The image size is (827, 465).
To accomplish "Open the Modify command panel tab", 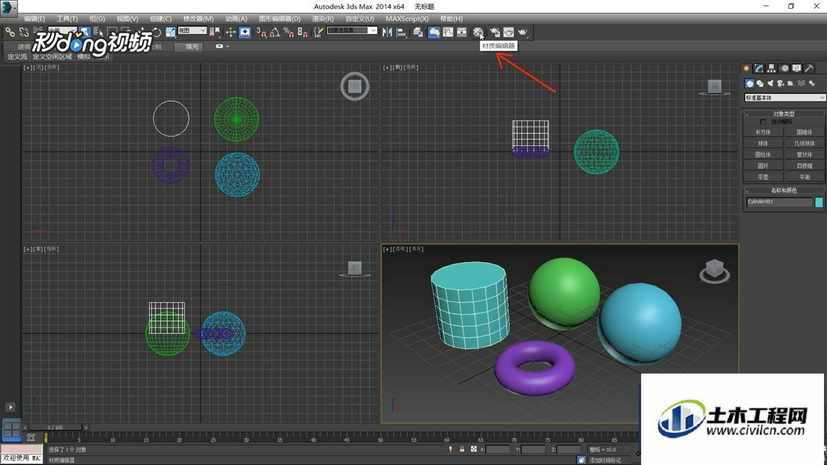I will tap(759, 68).
